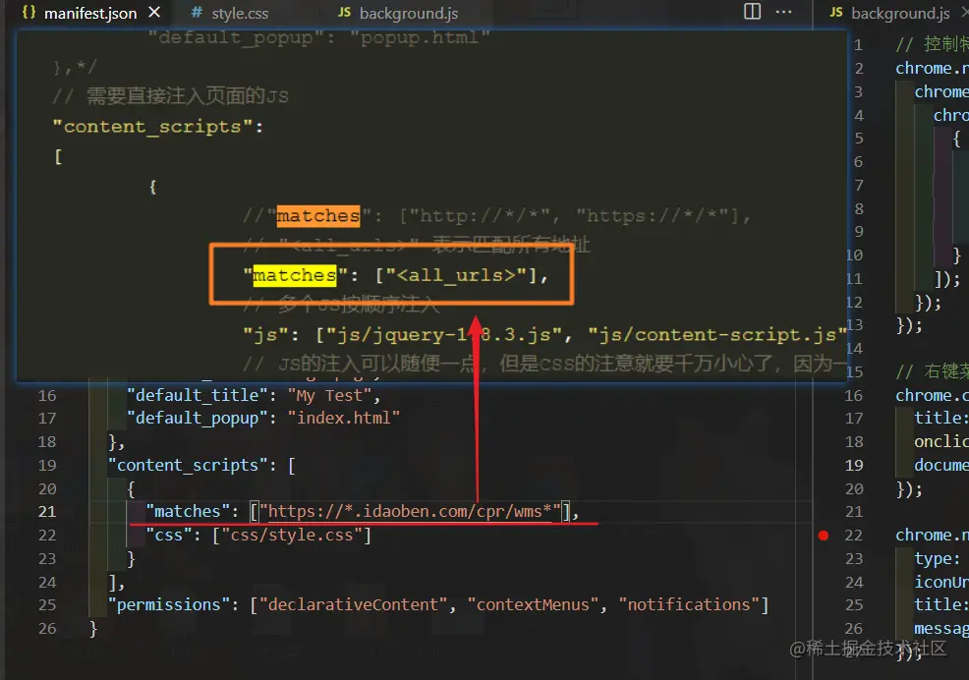Click line number 19 in manifest.json
Screen dimensions: 969x680
(47, 466)
